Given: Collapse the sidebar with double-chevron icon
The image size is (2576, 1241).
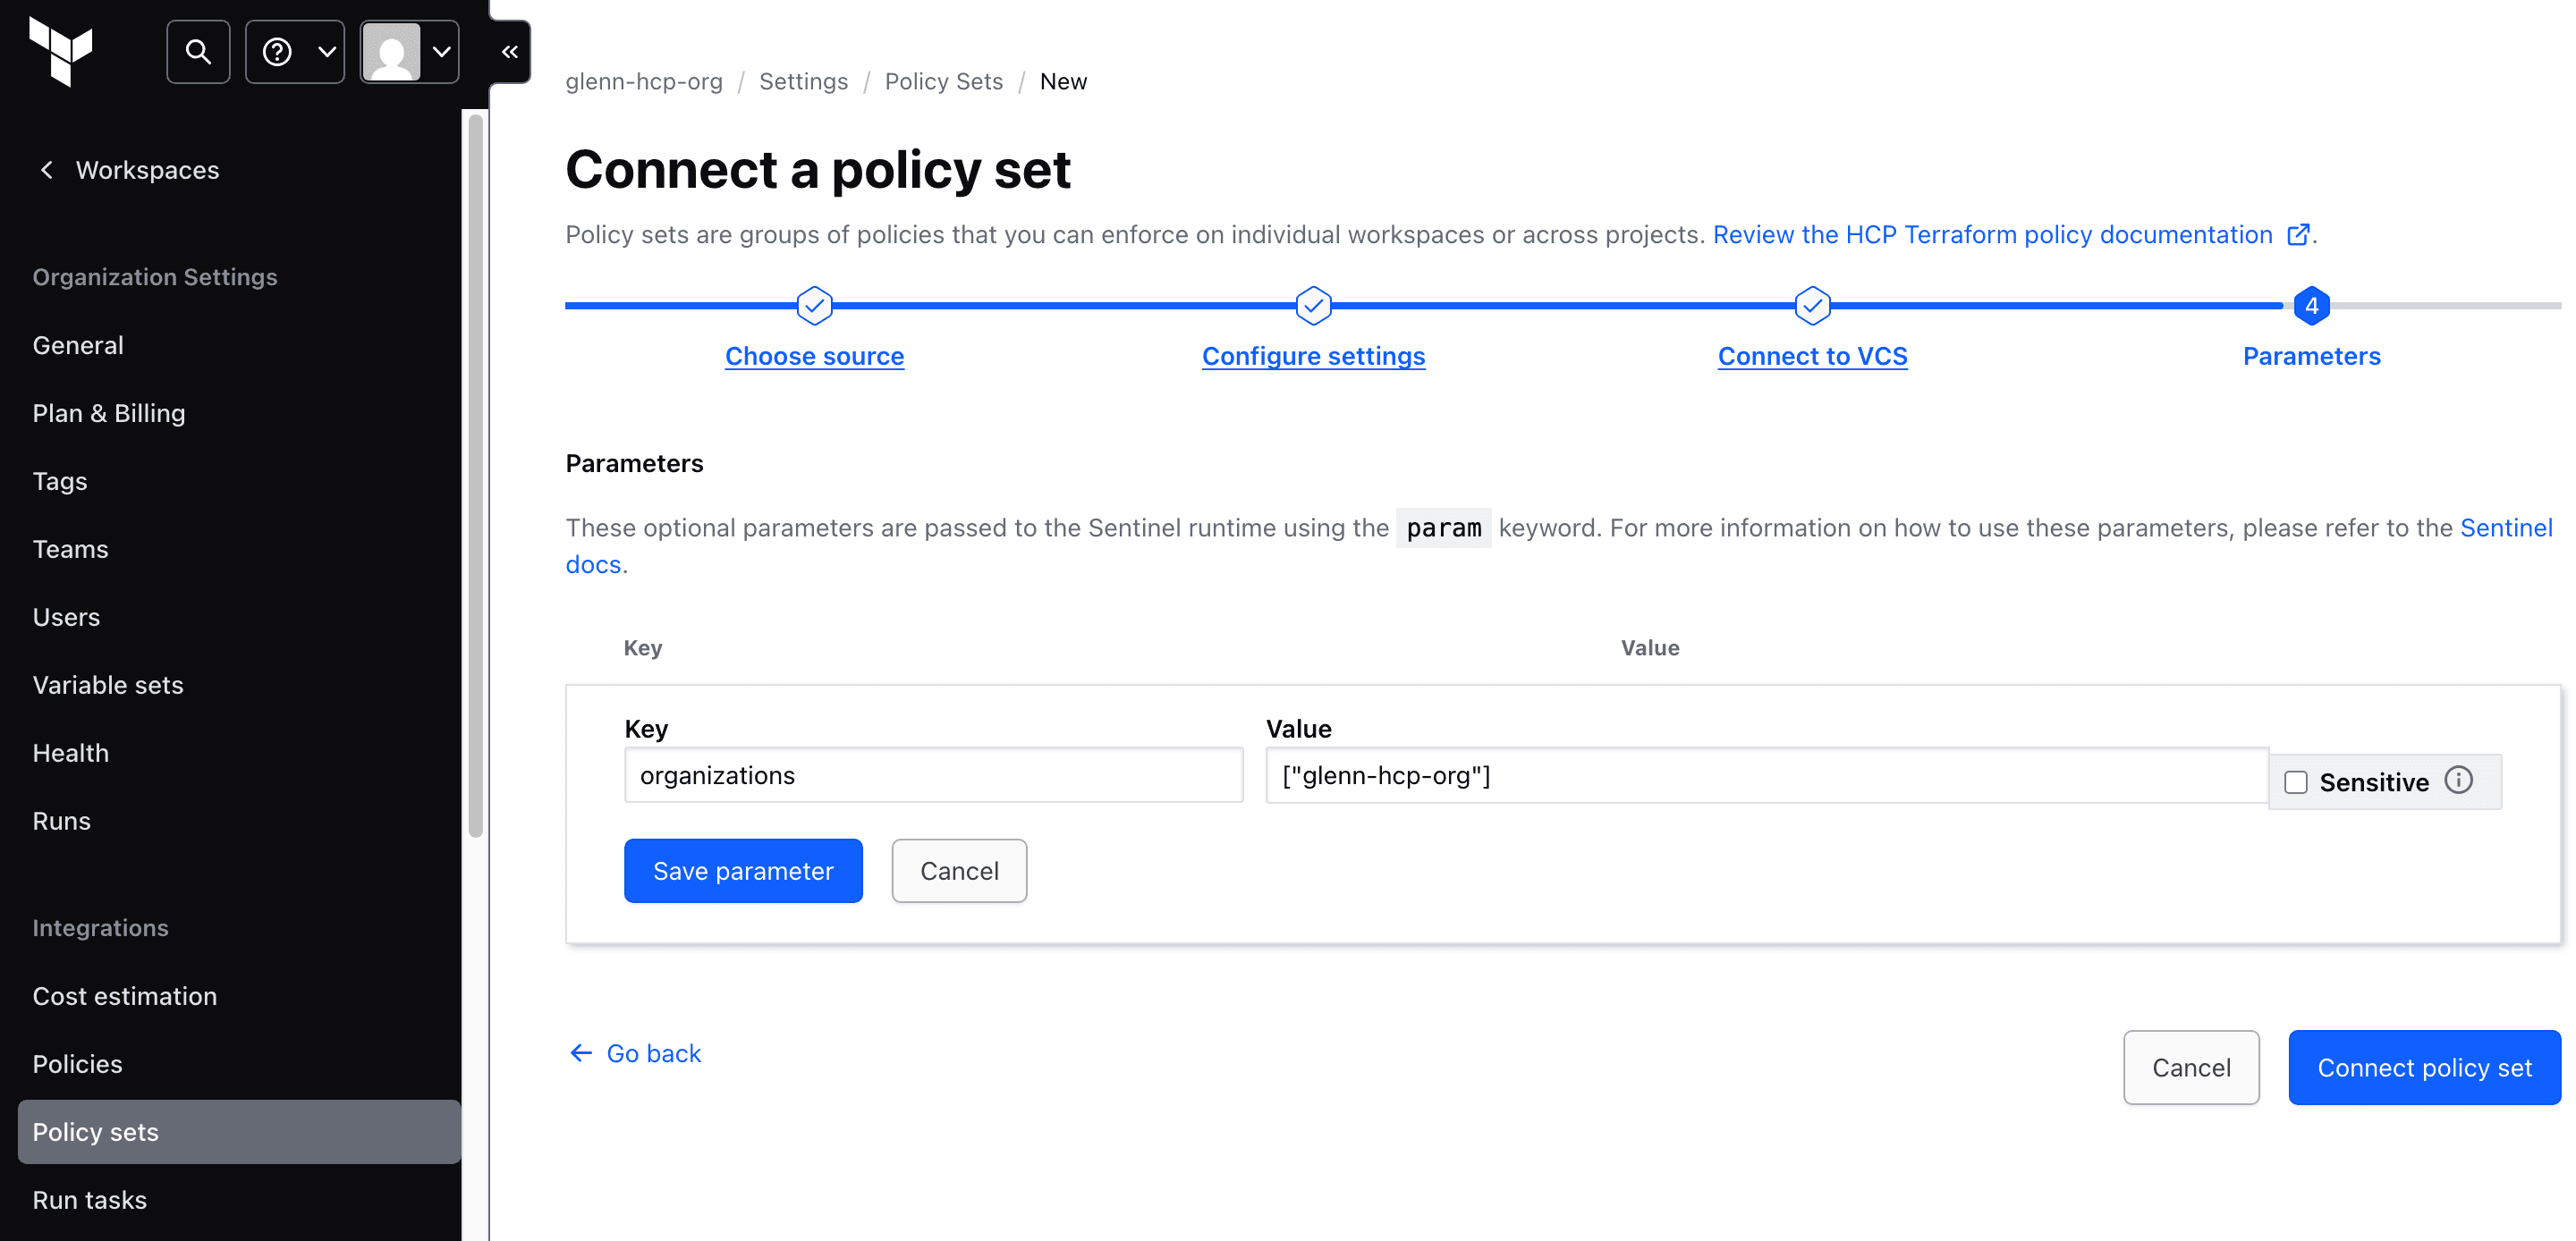Looking at the screenshot, I should [510, 51].
